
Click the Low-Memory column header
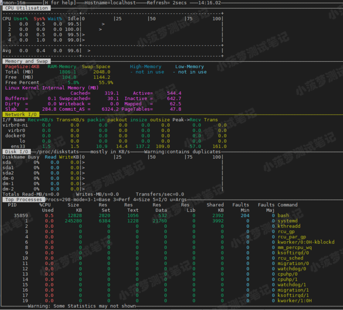click(x=190, y=67)
